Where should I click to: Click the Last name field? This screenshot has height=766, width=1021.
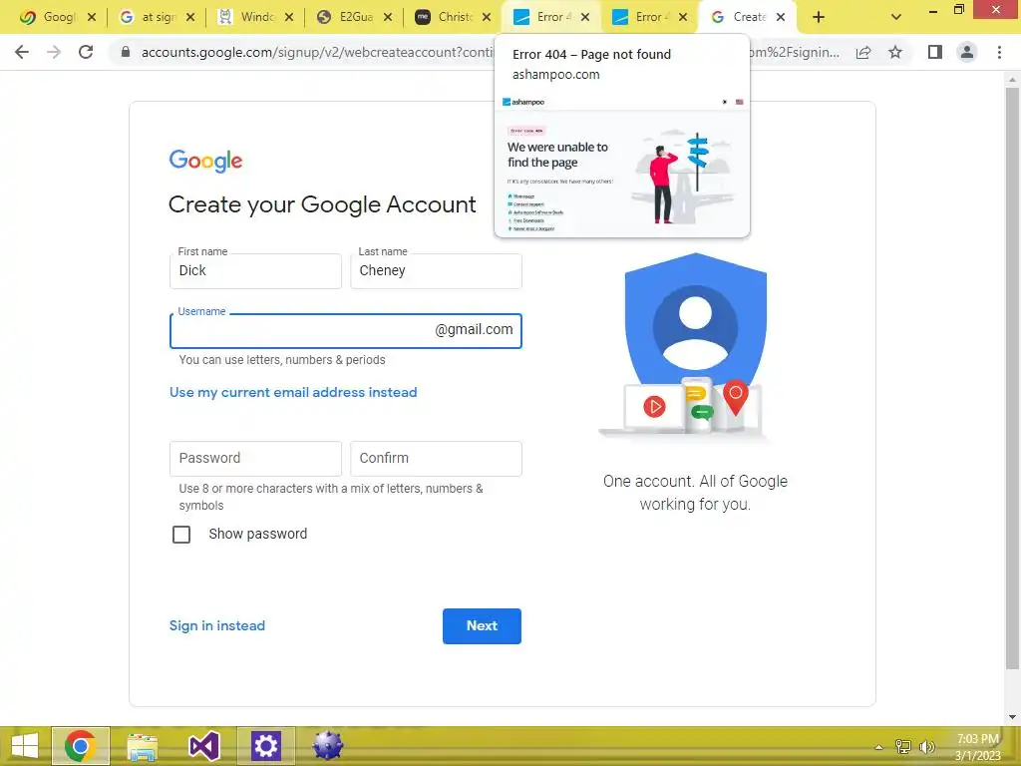436,271
